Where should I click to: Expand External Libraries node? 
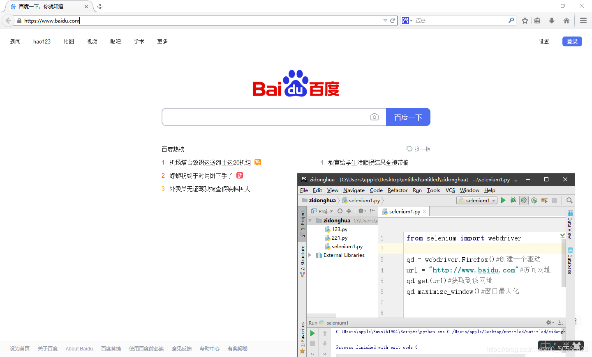[x=310, y=255]
